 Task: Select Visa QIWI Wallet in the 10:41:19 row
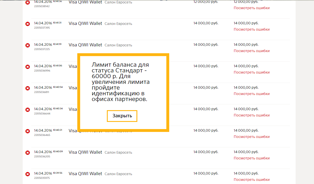(x=85, y=45)
